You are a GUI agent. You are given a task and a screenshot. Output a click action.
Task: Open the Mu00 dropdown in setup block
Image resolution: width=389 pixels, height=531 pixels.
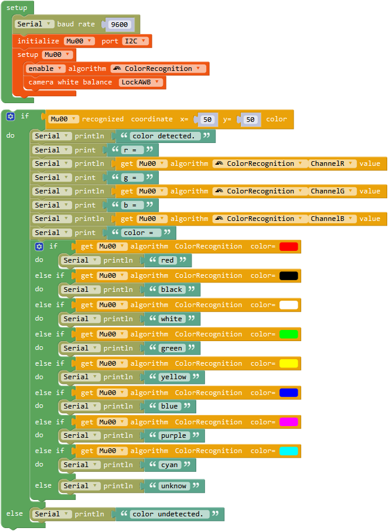(57, 55)
